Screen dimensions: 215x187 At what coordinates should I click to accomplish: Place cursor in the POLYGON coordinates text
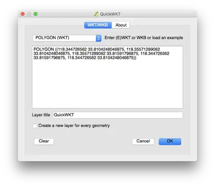point(102,53)
